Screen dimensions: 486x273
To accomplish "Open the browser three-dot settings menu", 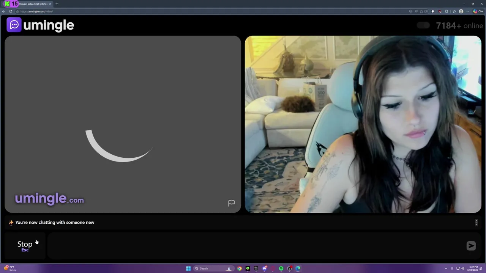I will (468, 11).
